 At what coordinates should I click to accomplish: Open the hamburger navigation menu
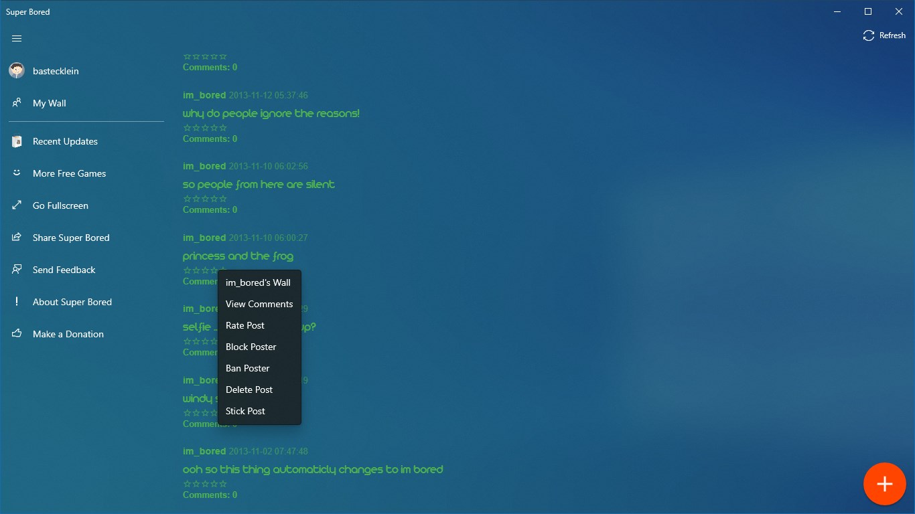pyautogui.click(x=17, y=39)
